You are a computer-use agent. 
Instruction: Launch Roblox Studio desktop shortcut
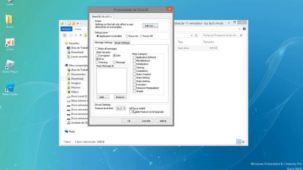(10, 89)
